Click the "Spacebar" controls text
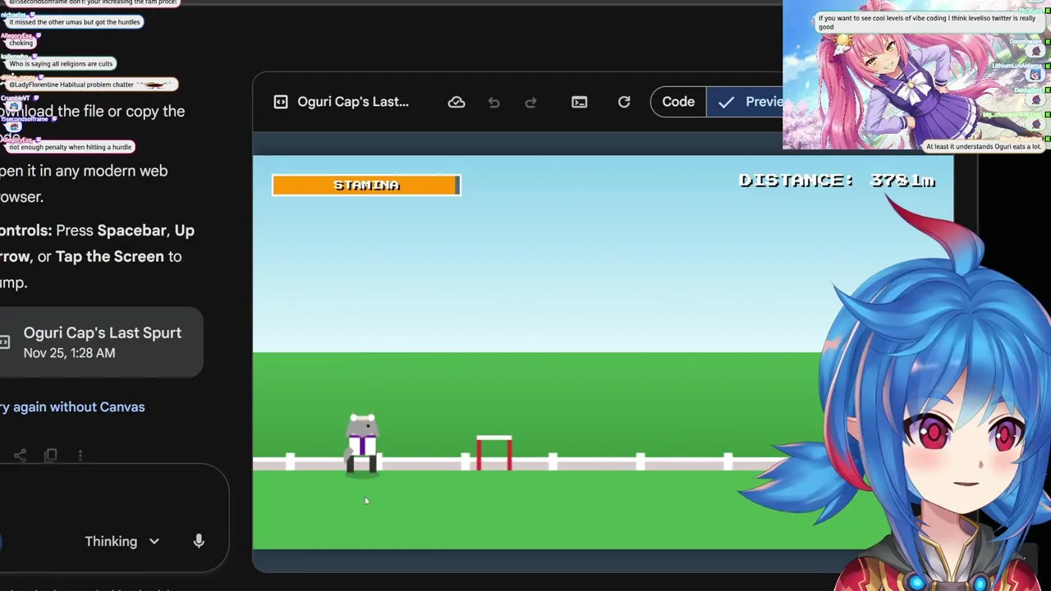Viewport: 1051px width, 591px height. (x=132, y=231)
